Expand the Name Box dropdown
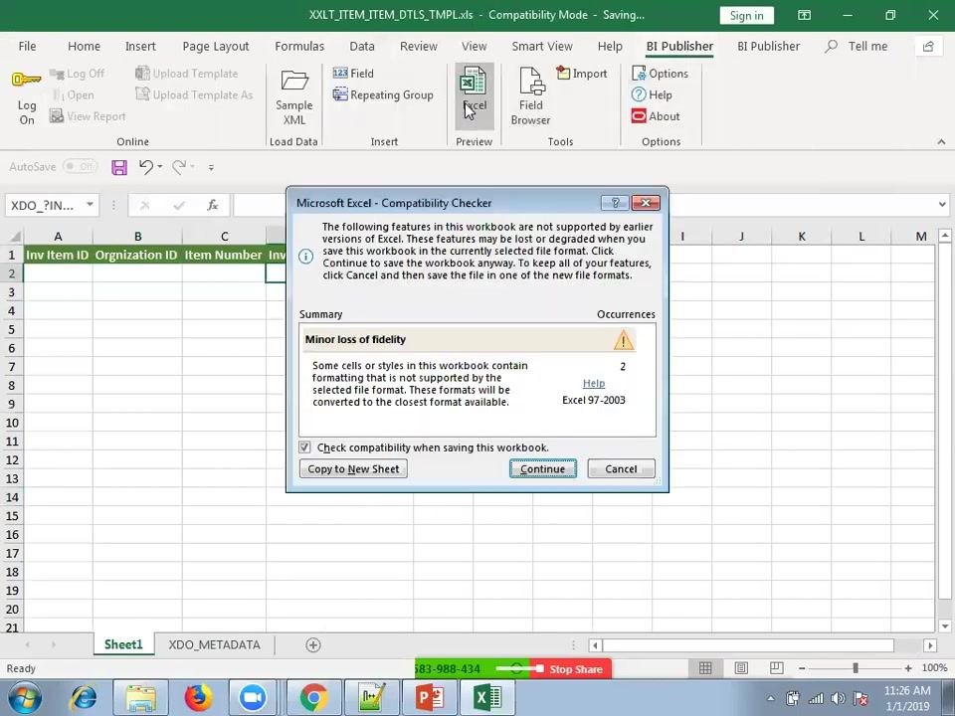Viewport: 955px width, 716px height. tap(90, 205)
